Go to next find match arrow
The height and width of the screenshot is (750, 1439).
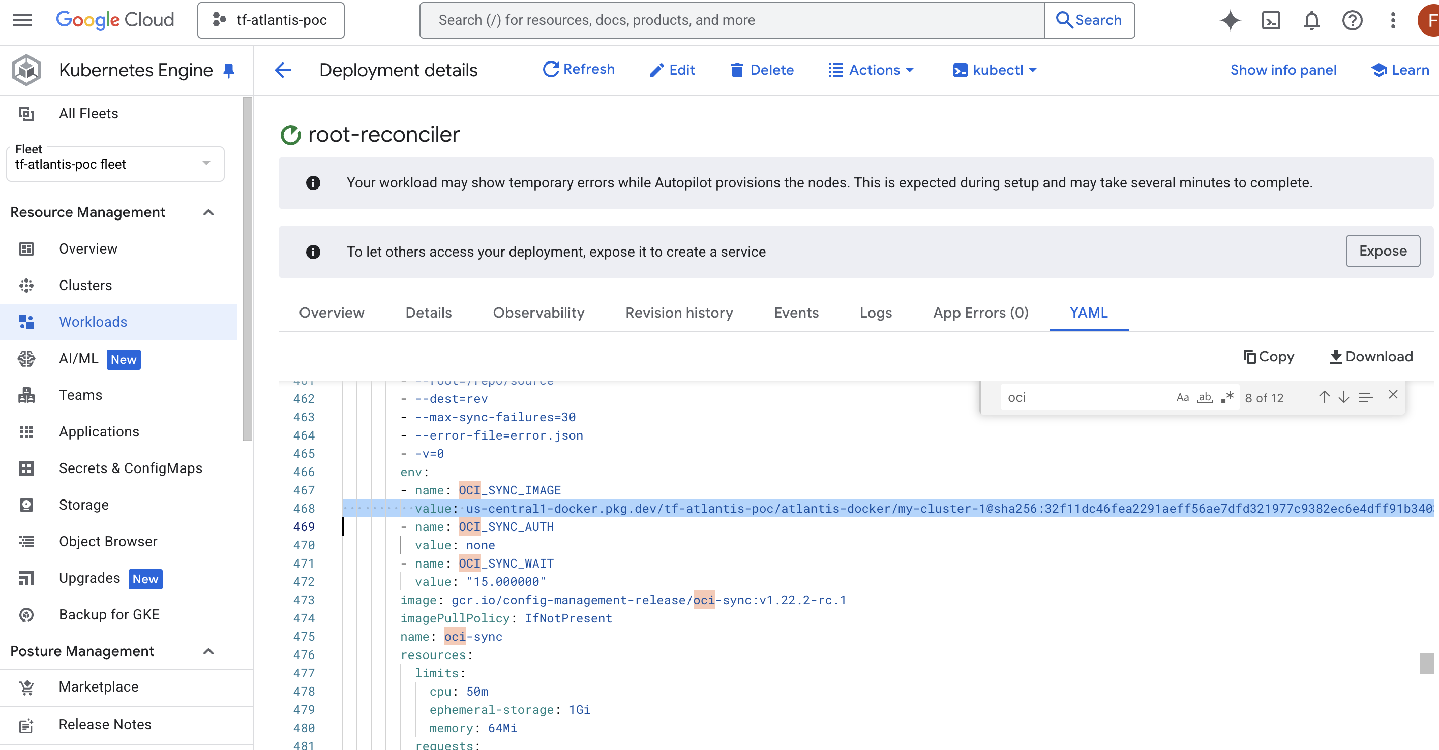click(x=1343, y=397)
